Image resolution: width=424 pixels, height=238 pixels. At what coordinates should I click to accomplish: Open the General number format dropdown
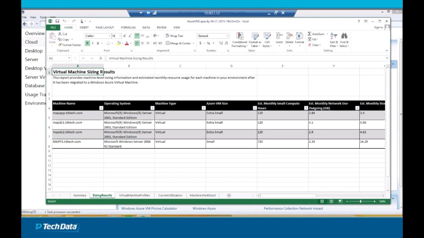(227, 36)
